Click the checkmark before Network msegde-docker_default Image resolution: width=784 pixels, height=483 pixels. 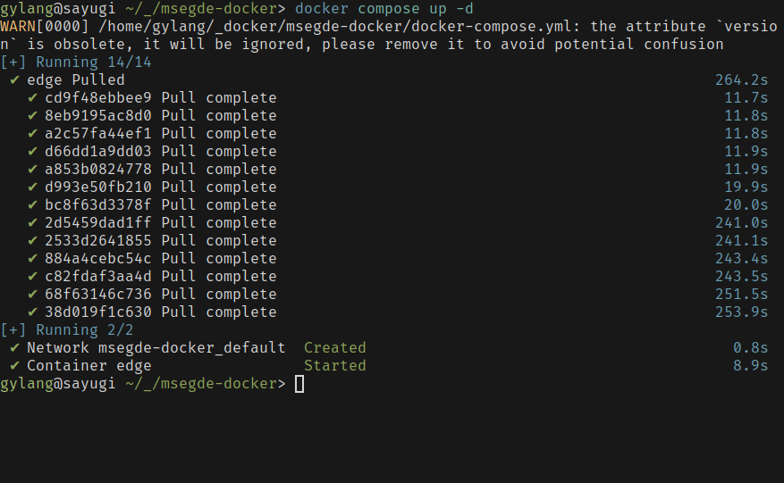(x=14, y=348)
